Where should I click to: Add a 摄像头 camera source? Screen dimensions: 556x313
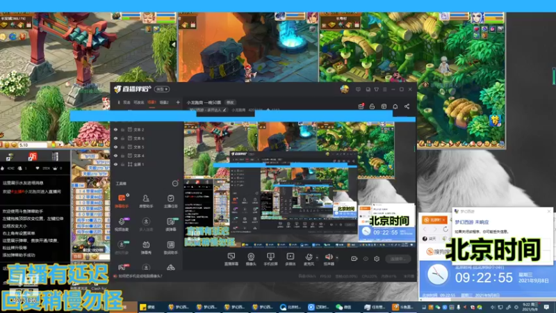click(251, 259)
